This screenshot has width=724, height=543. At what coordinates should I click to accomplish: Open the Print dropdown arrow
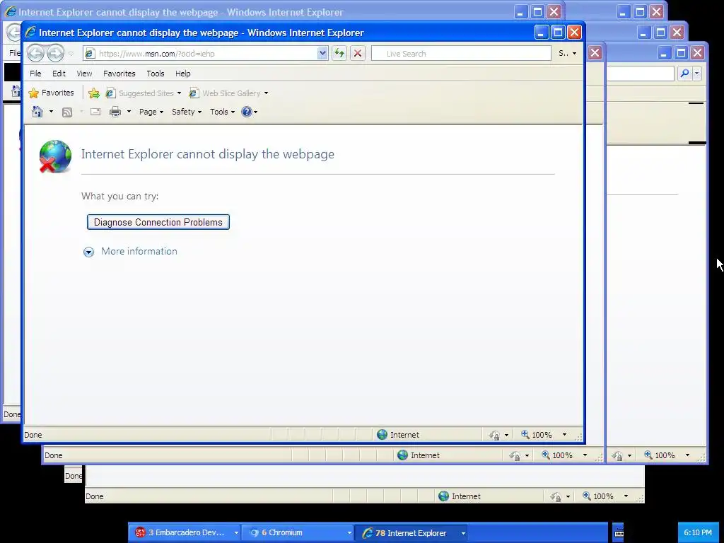(x=129, y=112)
